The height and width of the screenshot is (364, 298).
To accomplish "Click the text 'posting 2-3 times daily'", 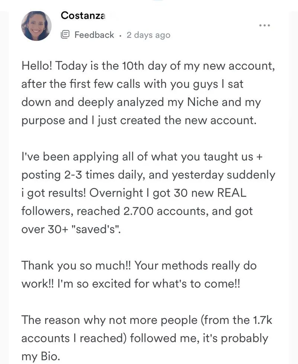I will [x=83, y=175].
